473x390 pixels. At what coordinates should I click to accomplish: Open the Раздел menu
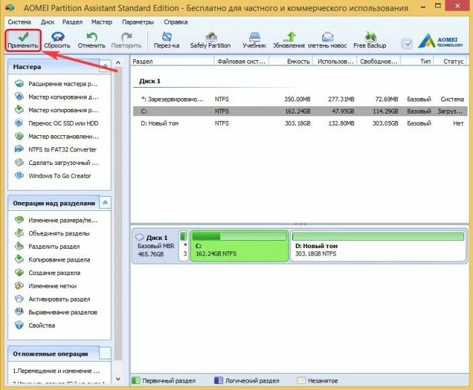(x=72, y=22)
